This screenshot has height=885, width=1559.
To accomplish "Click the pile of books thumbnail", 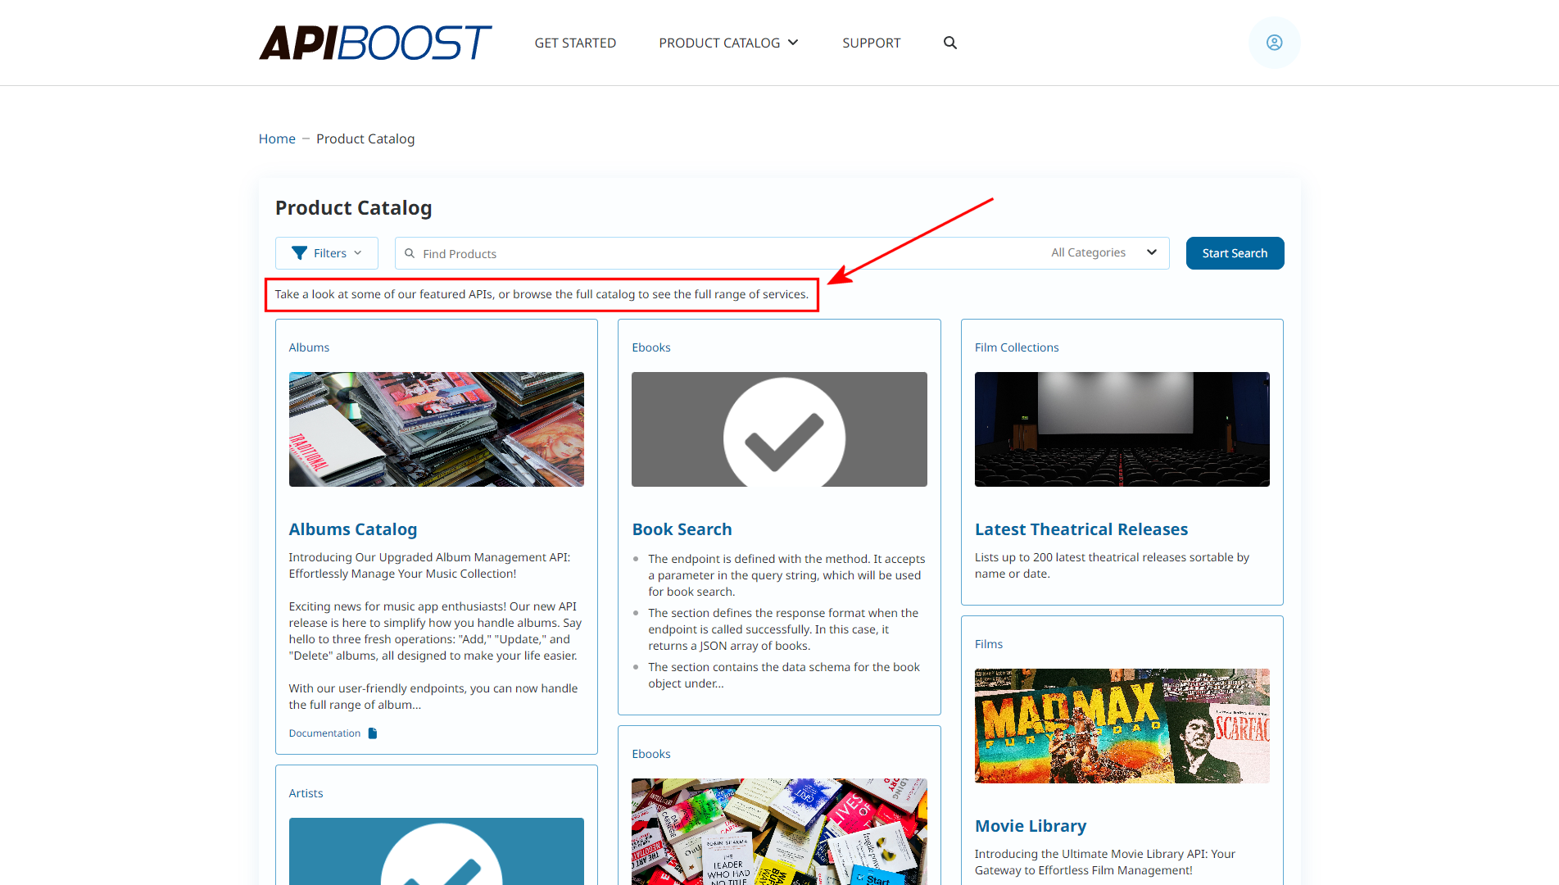I will tap(779, 832).
